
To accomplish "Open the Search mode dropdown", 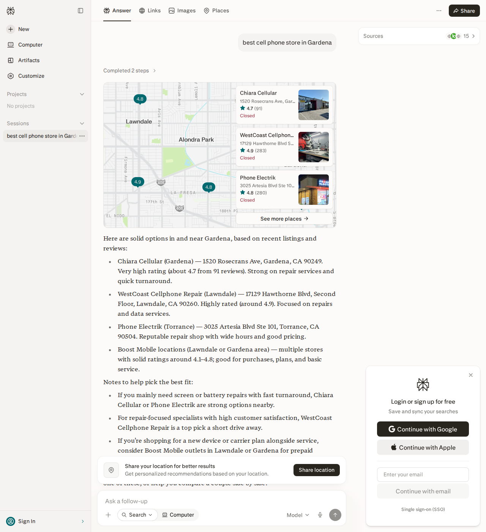I will click(137, 515).
